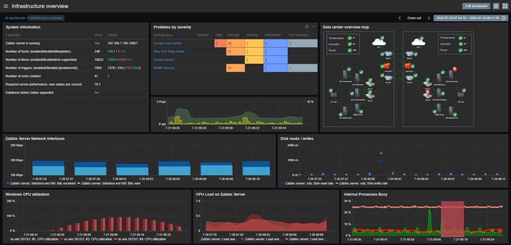
Task: Click Average severity cell for SNMP devices
Action: pyautogui.click(x=235, y=68)
